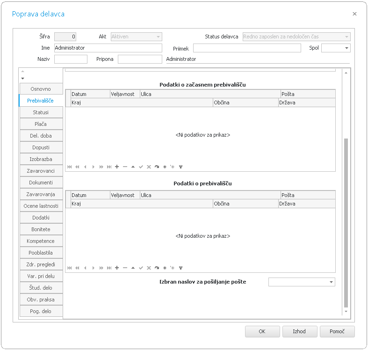Click Država column header in začasnem prebivališču grid
Screen dimensions: 368x351
pos(307,102)
